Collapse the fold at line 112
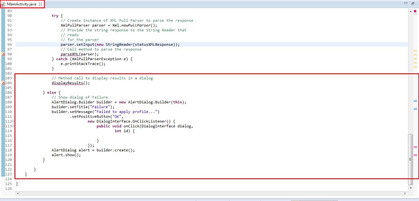419x201 pixels. 13,122
